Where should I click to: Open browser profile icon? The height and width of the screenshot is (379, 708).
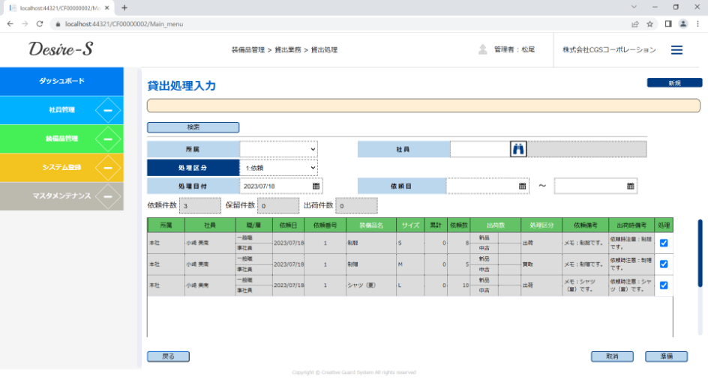[x=683, y=24]
